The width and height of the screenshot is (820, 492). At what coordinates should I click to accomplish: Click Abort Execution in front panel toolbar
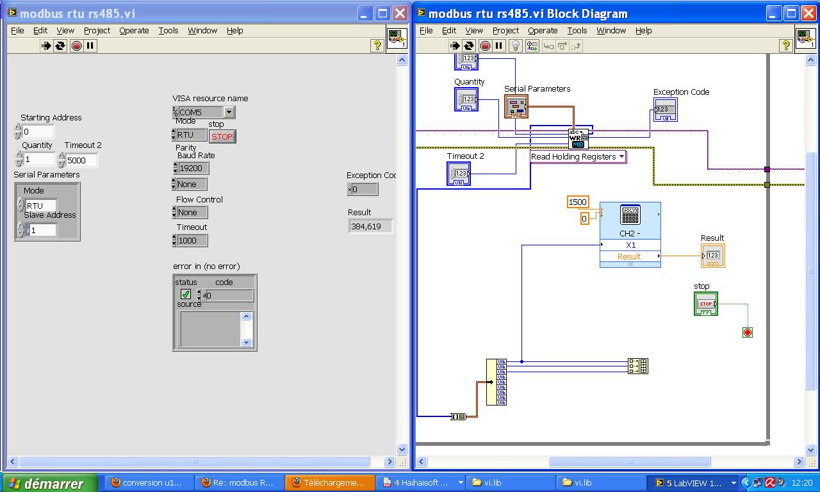coord(76,45)
